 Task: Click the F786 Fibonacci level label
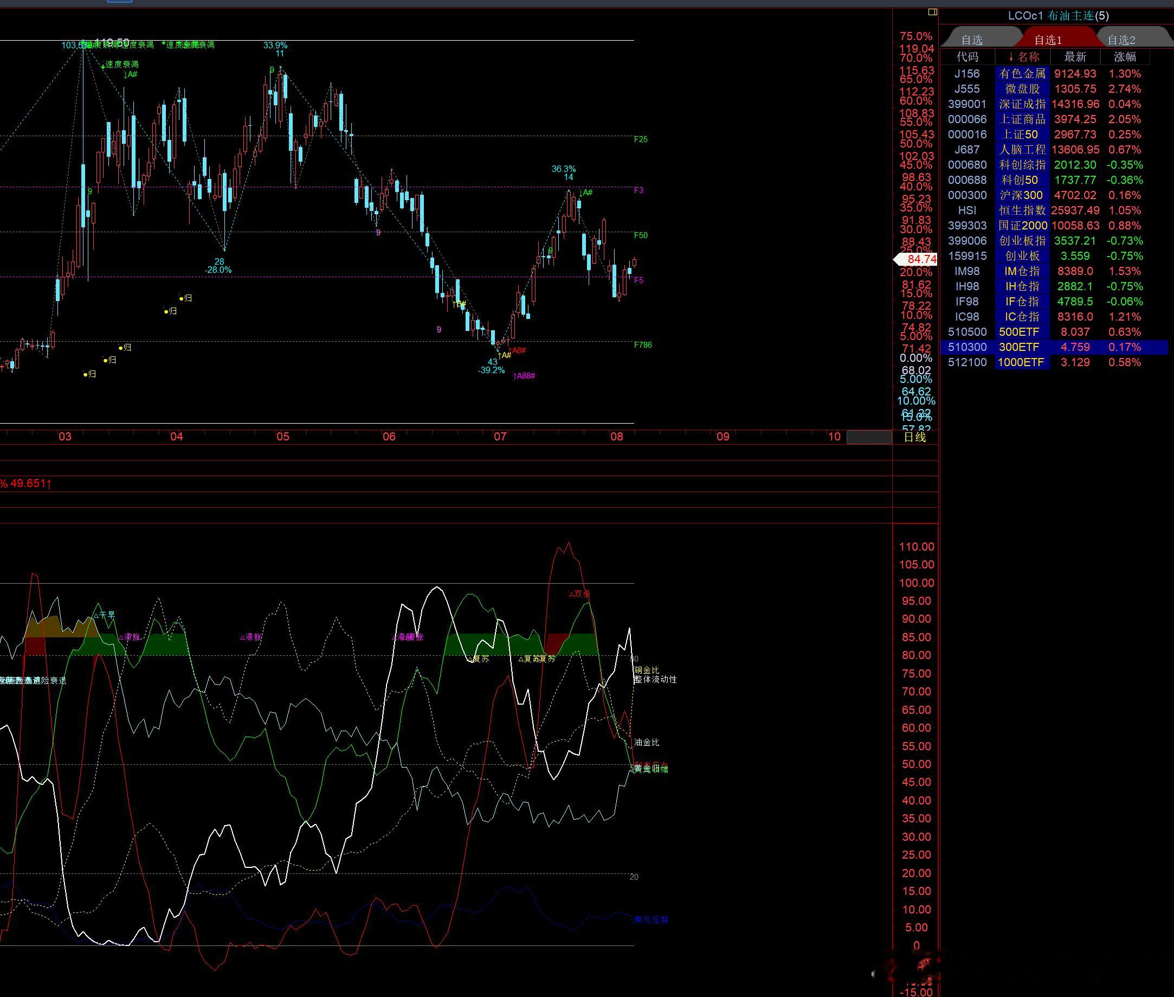643,345
